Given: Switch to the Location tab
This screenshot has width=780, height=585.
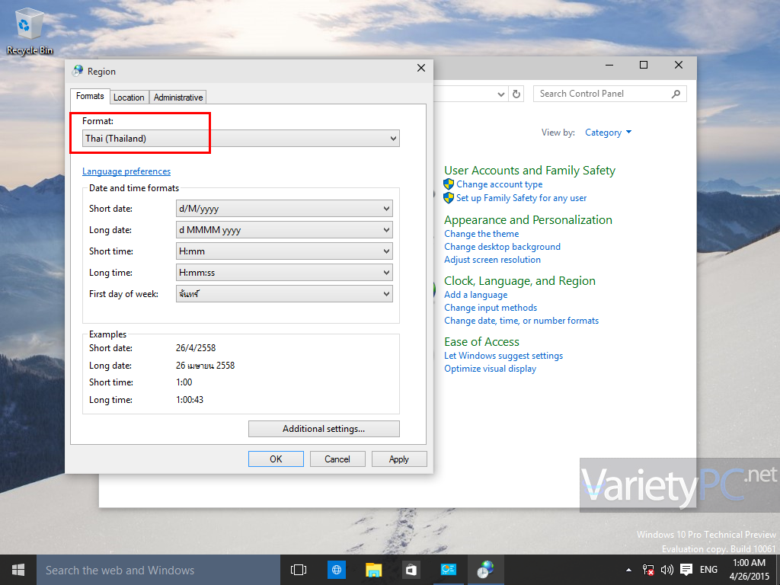Looking at the screenshot, I should coord(129,97).
